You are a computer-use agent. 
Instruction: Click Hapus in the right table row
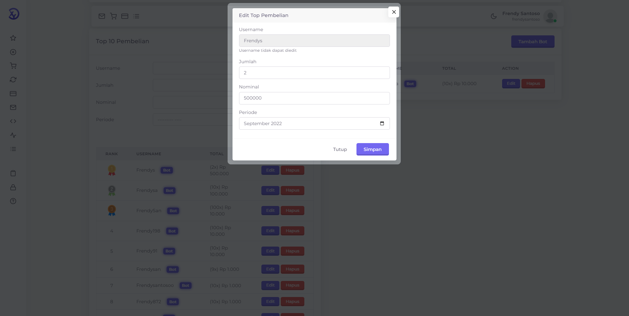coord(533,84)
